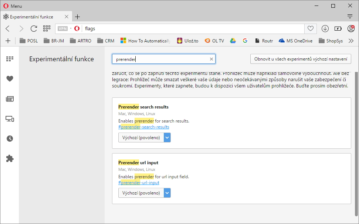This screenshot has height=224, width=359.
Task: Open Extensions puzzle icon in sidebar
Action: tap(10, 158)
